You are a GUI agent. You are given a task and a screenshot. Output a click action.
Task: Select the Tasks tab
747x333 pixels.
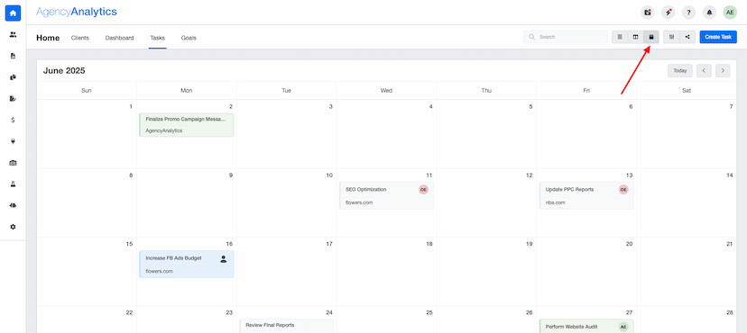click(157, 38)
